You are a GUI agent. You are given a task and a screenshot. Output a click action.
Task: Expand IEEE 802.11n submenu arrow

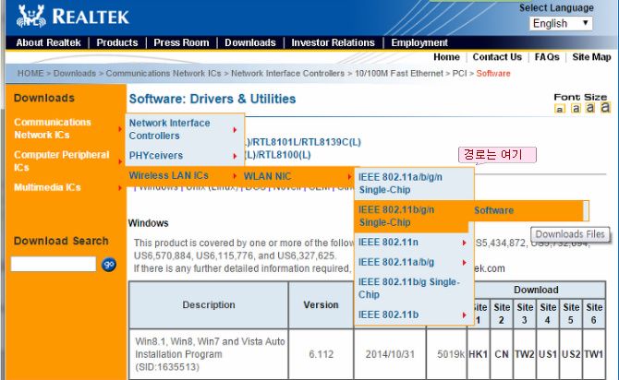click(x=464, y=243)
